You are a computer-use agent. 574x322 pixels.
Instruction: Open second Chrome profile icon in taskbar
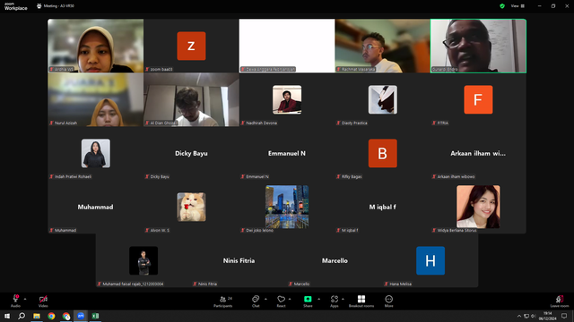pos(65,316)
